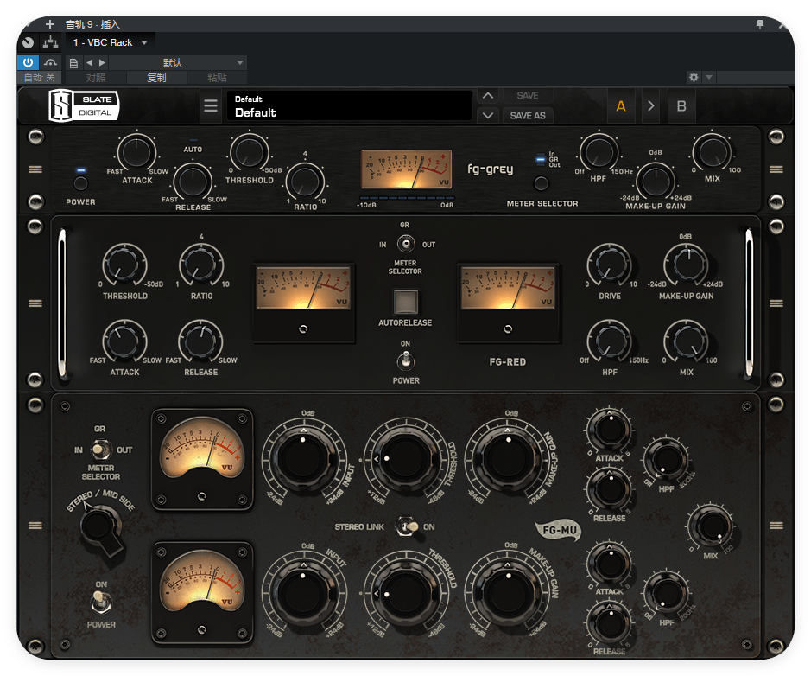Screen dimensions: 811x676
Task: Click the SAVE AS button
Action: click(x=528, y=116)
